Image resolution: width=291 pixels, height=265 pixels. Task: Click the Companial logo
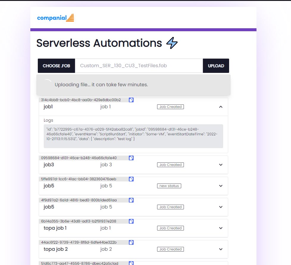(x=55, y=18)
